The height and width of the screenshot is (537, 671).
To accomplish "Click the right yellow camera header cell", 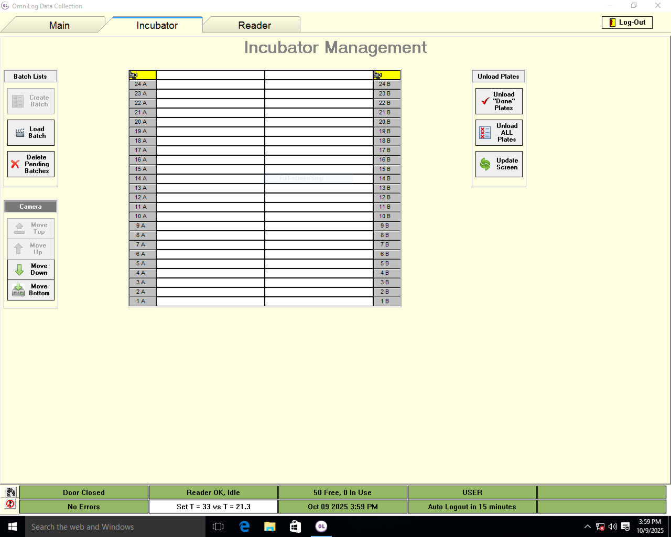I will [x=386, y=75].
